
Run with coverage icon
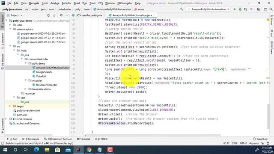246,9
